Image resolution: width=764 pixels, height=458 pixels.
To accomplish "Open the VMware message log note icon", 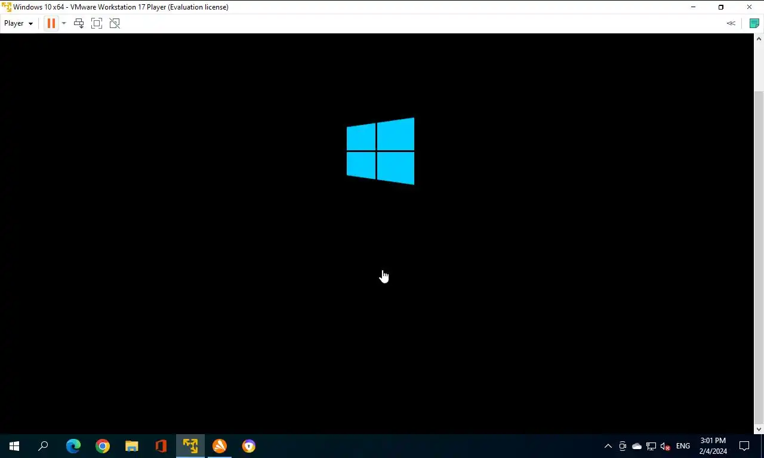I will 754,23.
